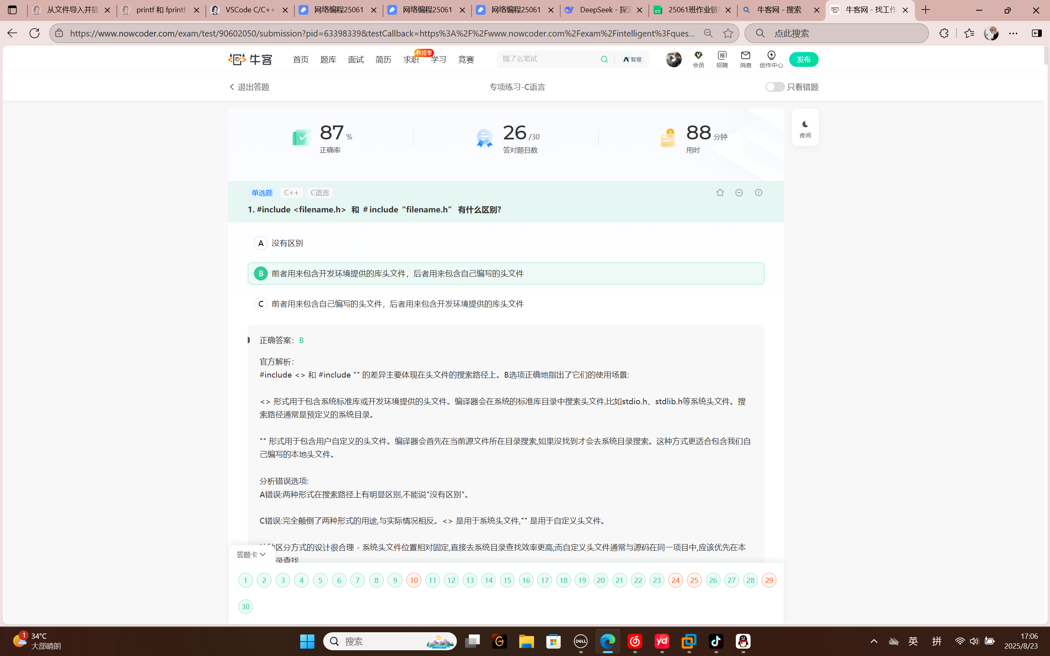The height and width of the screenshot is (656, 1050).
Task: Collapse the 答题卡 panel with its chevron
Action: coord(263,554)
